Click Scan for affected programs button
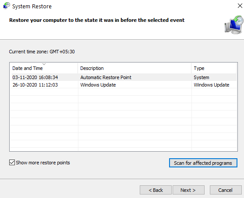 click(203, 163)
